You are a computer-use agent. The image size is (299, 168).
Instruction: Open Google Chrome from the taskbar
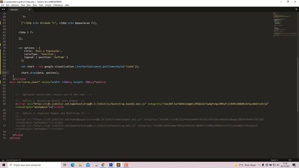(x=103, y=165)
